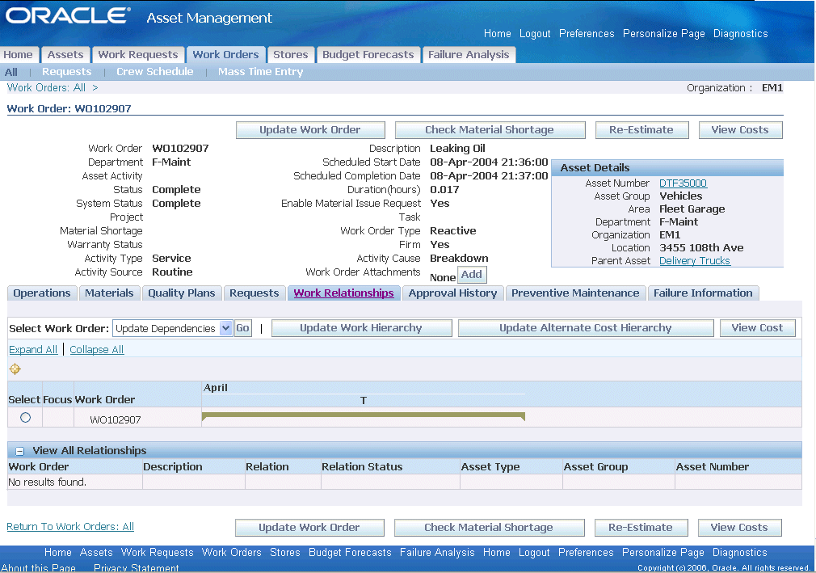
Task: Collapse the View All Relationships section
Action: (19, 451)
